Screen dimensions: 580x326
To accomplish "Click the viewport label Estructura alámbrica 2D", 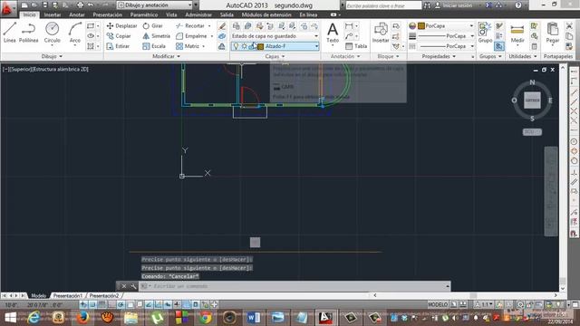I will pyautogui.click(x=61, y=69).
